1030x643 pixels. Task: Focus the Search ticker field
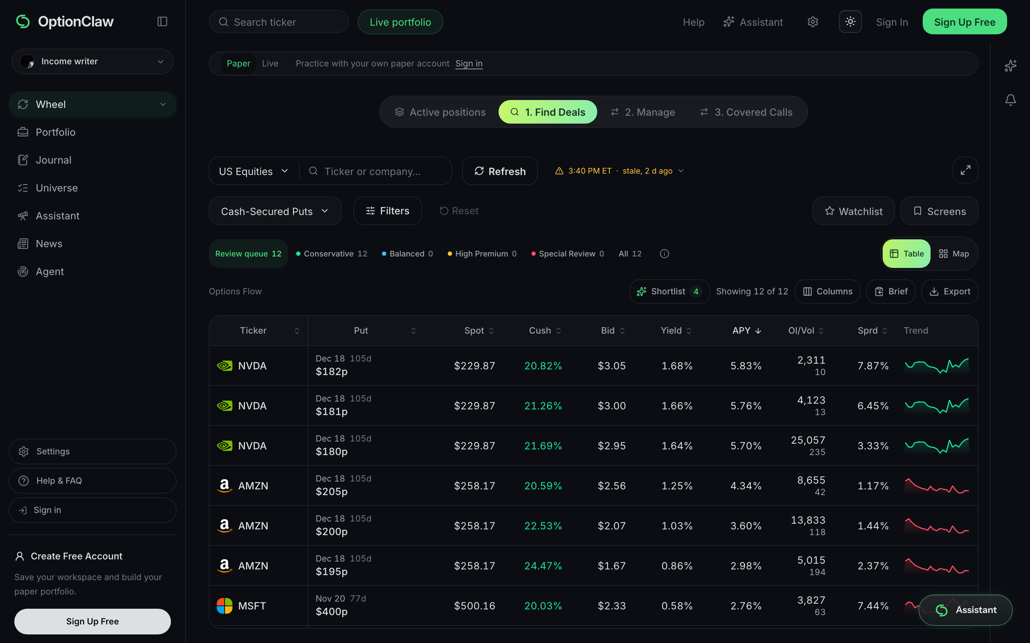[278, 22]
